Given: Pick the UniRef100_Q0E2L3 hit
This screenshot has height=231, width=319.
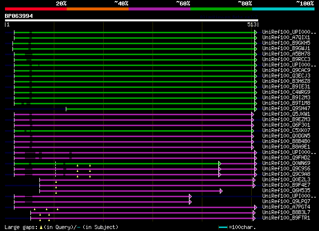Looking at the screenshot, I should 286,180.
